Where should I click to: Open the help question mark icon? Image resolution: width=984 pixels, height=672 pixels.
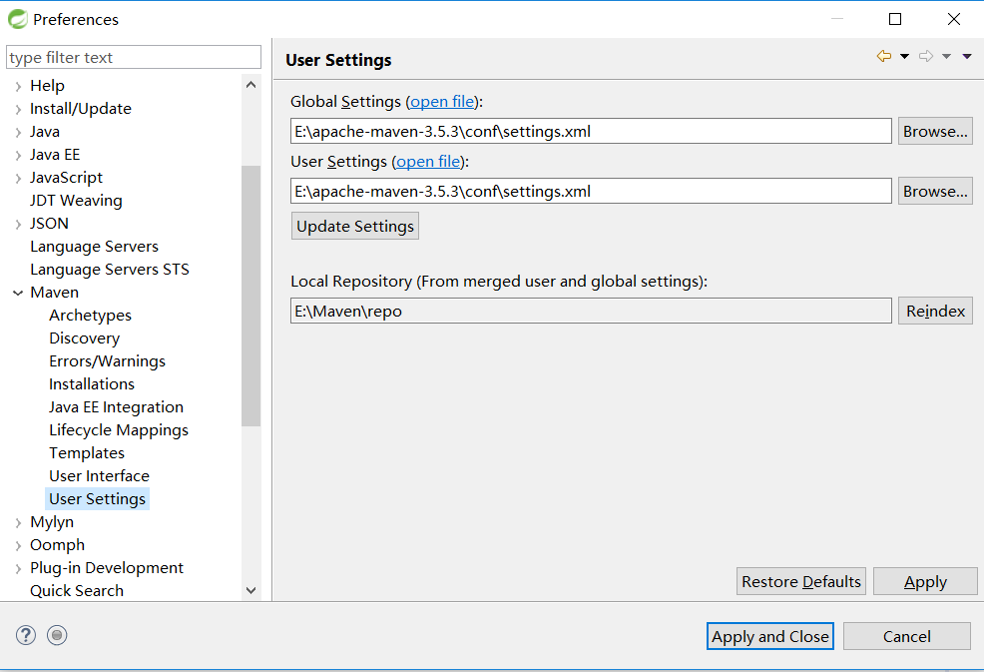pos(26,635)
